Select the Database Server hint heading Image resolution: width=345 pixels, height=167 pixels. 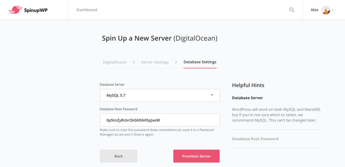248,98
